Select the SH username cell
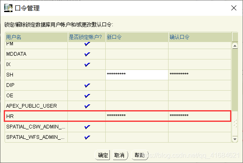This screenshot has width=243, height=163. pos(36,75)
